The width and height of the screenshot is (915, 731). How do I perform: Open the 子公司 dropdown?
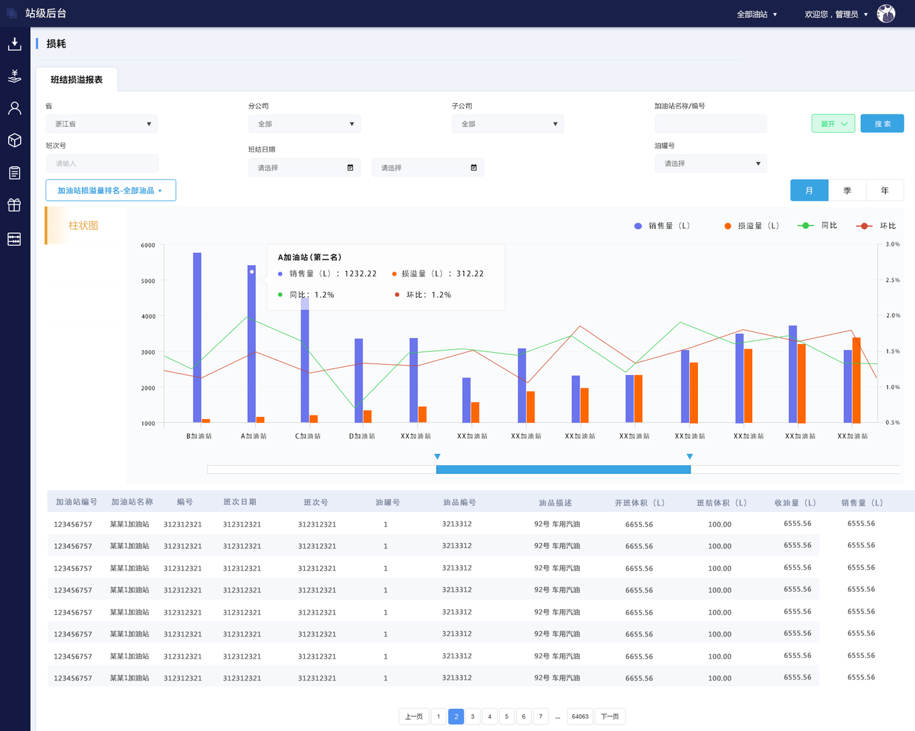508,124
